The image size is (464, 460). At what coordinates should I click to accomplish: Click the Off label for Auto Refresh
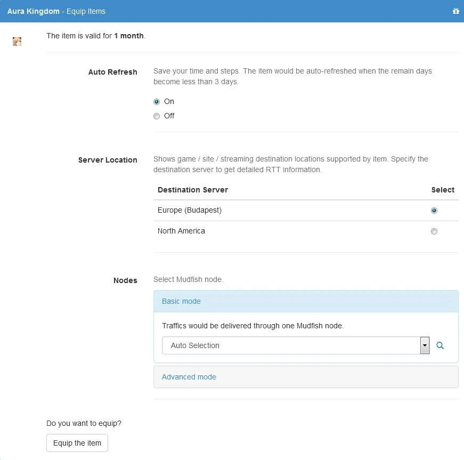click(x=169, y=116)
